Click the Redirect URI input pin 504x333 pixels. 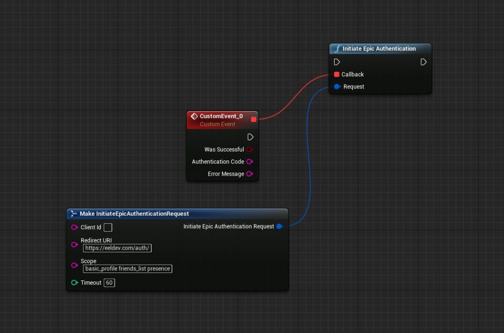(75, 244)
